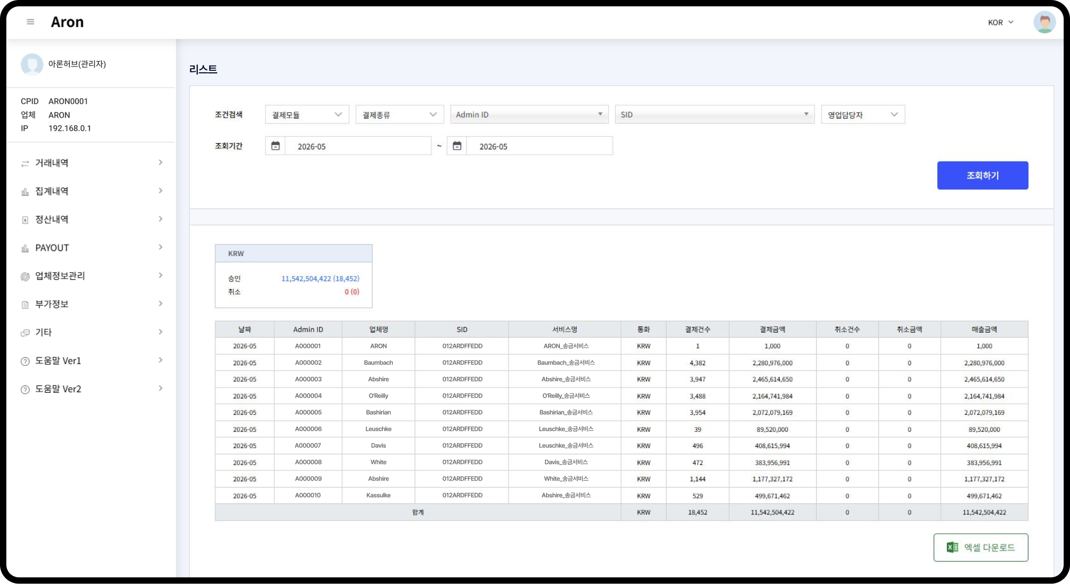Image resolution: width=1070 pixels, height=584 pixels.
Task: Click the user avatar in top right
Action: pyautogui.click(x=1044, y=22)
